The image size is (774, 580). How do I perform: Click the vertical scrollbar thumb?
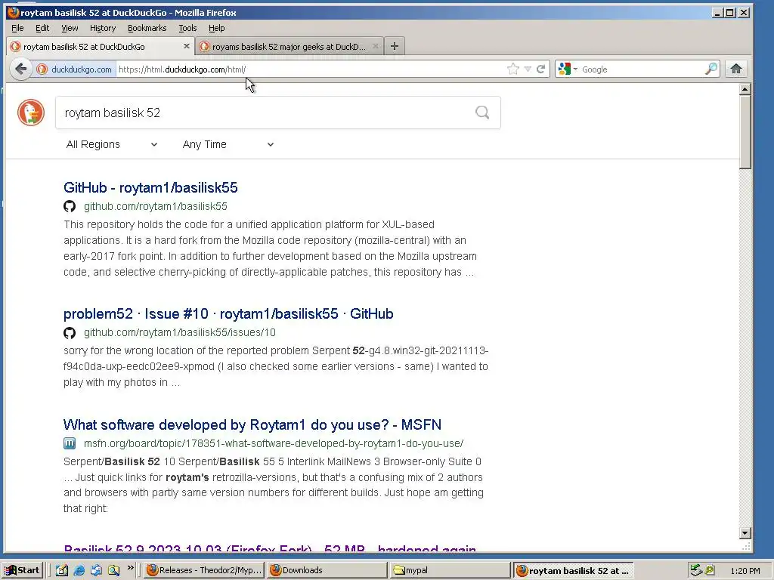click(x=745, y=132)
